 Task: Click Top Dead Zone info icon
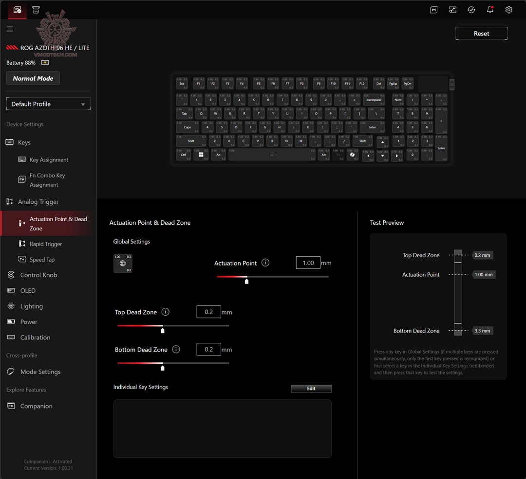pos(166,312)
